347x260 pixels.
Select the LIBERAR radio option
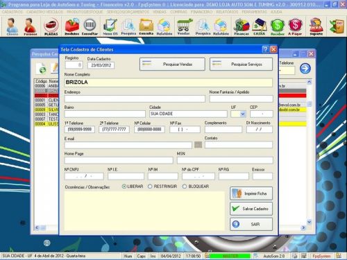click(124, 187)
